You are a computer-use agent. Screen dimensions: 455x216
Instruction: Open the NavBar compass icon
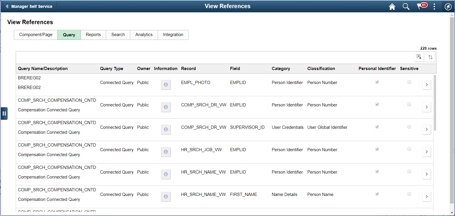coord(448,6)
